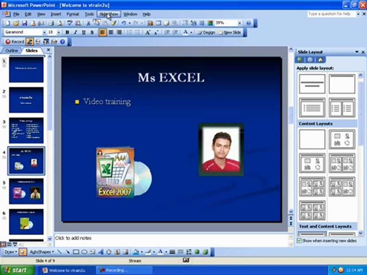
Task: Open the Slide Show menu
Action: click(109, 14)
